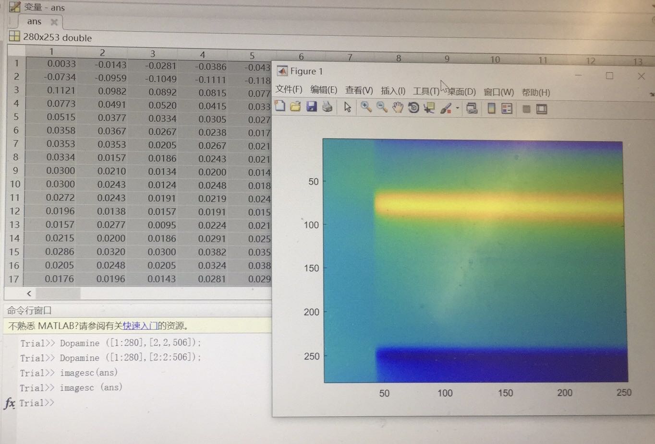The height and width of the screenshot is (444, 655).
Task: Select column header 2 in variable editor
Action: pyautogui.click(x=102, y=53)
